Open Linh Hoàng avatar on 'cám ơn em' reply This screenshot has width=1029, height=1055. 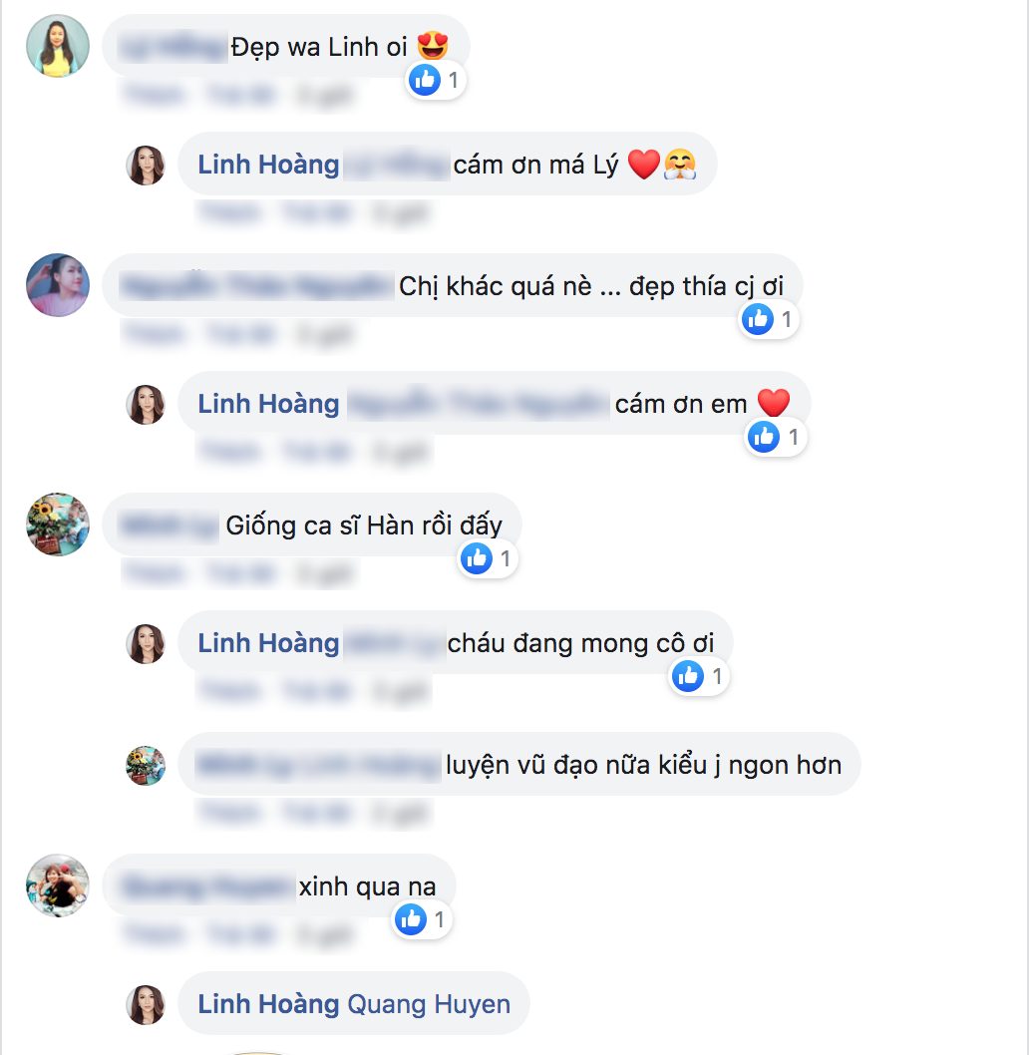tap(146, 405)
